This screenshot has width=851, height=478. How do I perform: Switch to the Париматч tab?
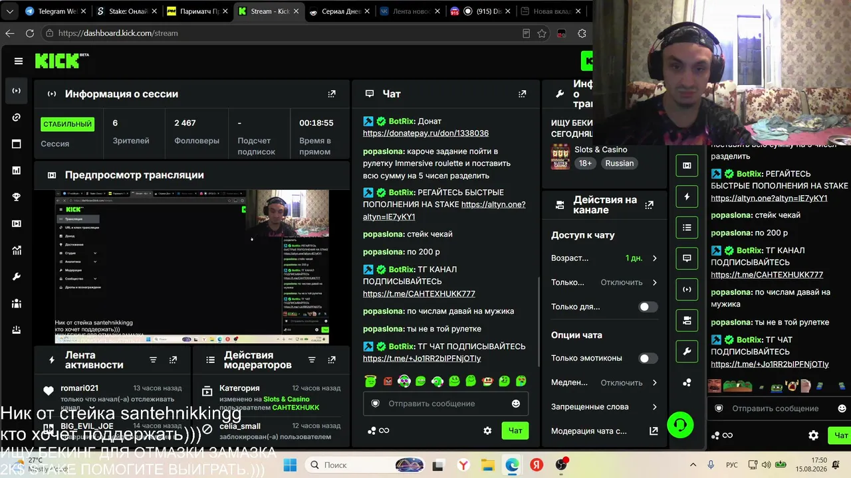196,11
